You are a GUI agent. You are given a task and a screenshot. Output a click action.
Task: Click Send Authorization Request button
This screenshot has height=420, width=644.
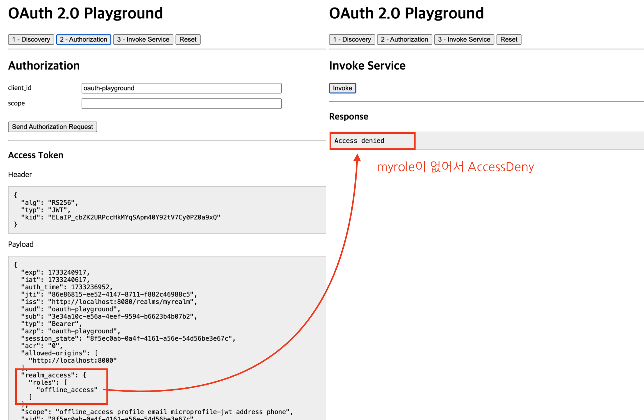53,127
